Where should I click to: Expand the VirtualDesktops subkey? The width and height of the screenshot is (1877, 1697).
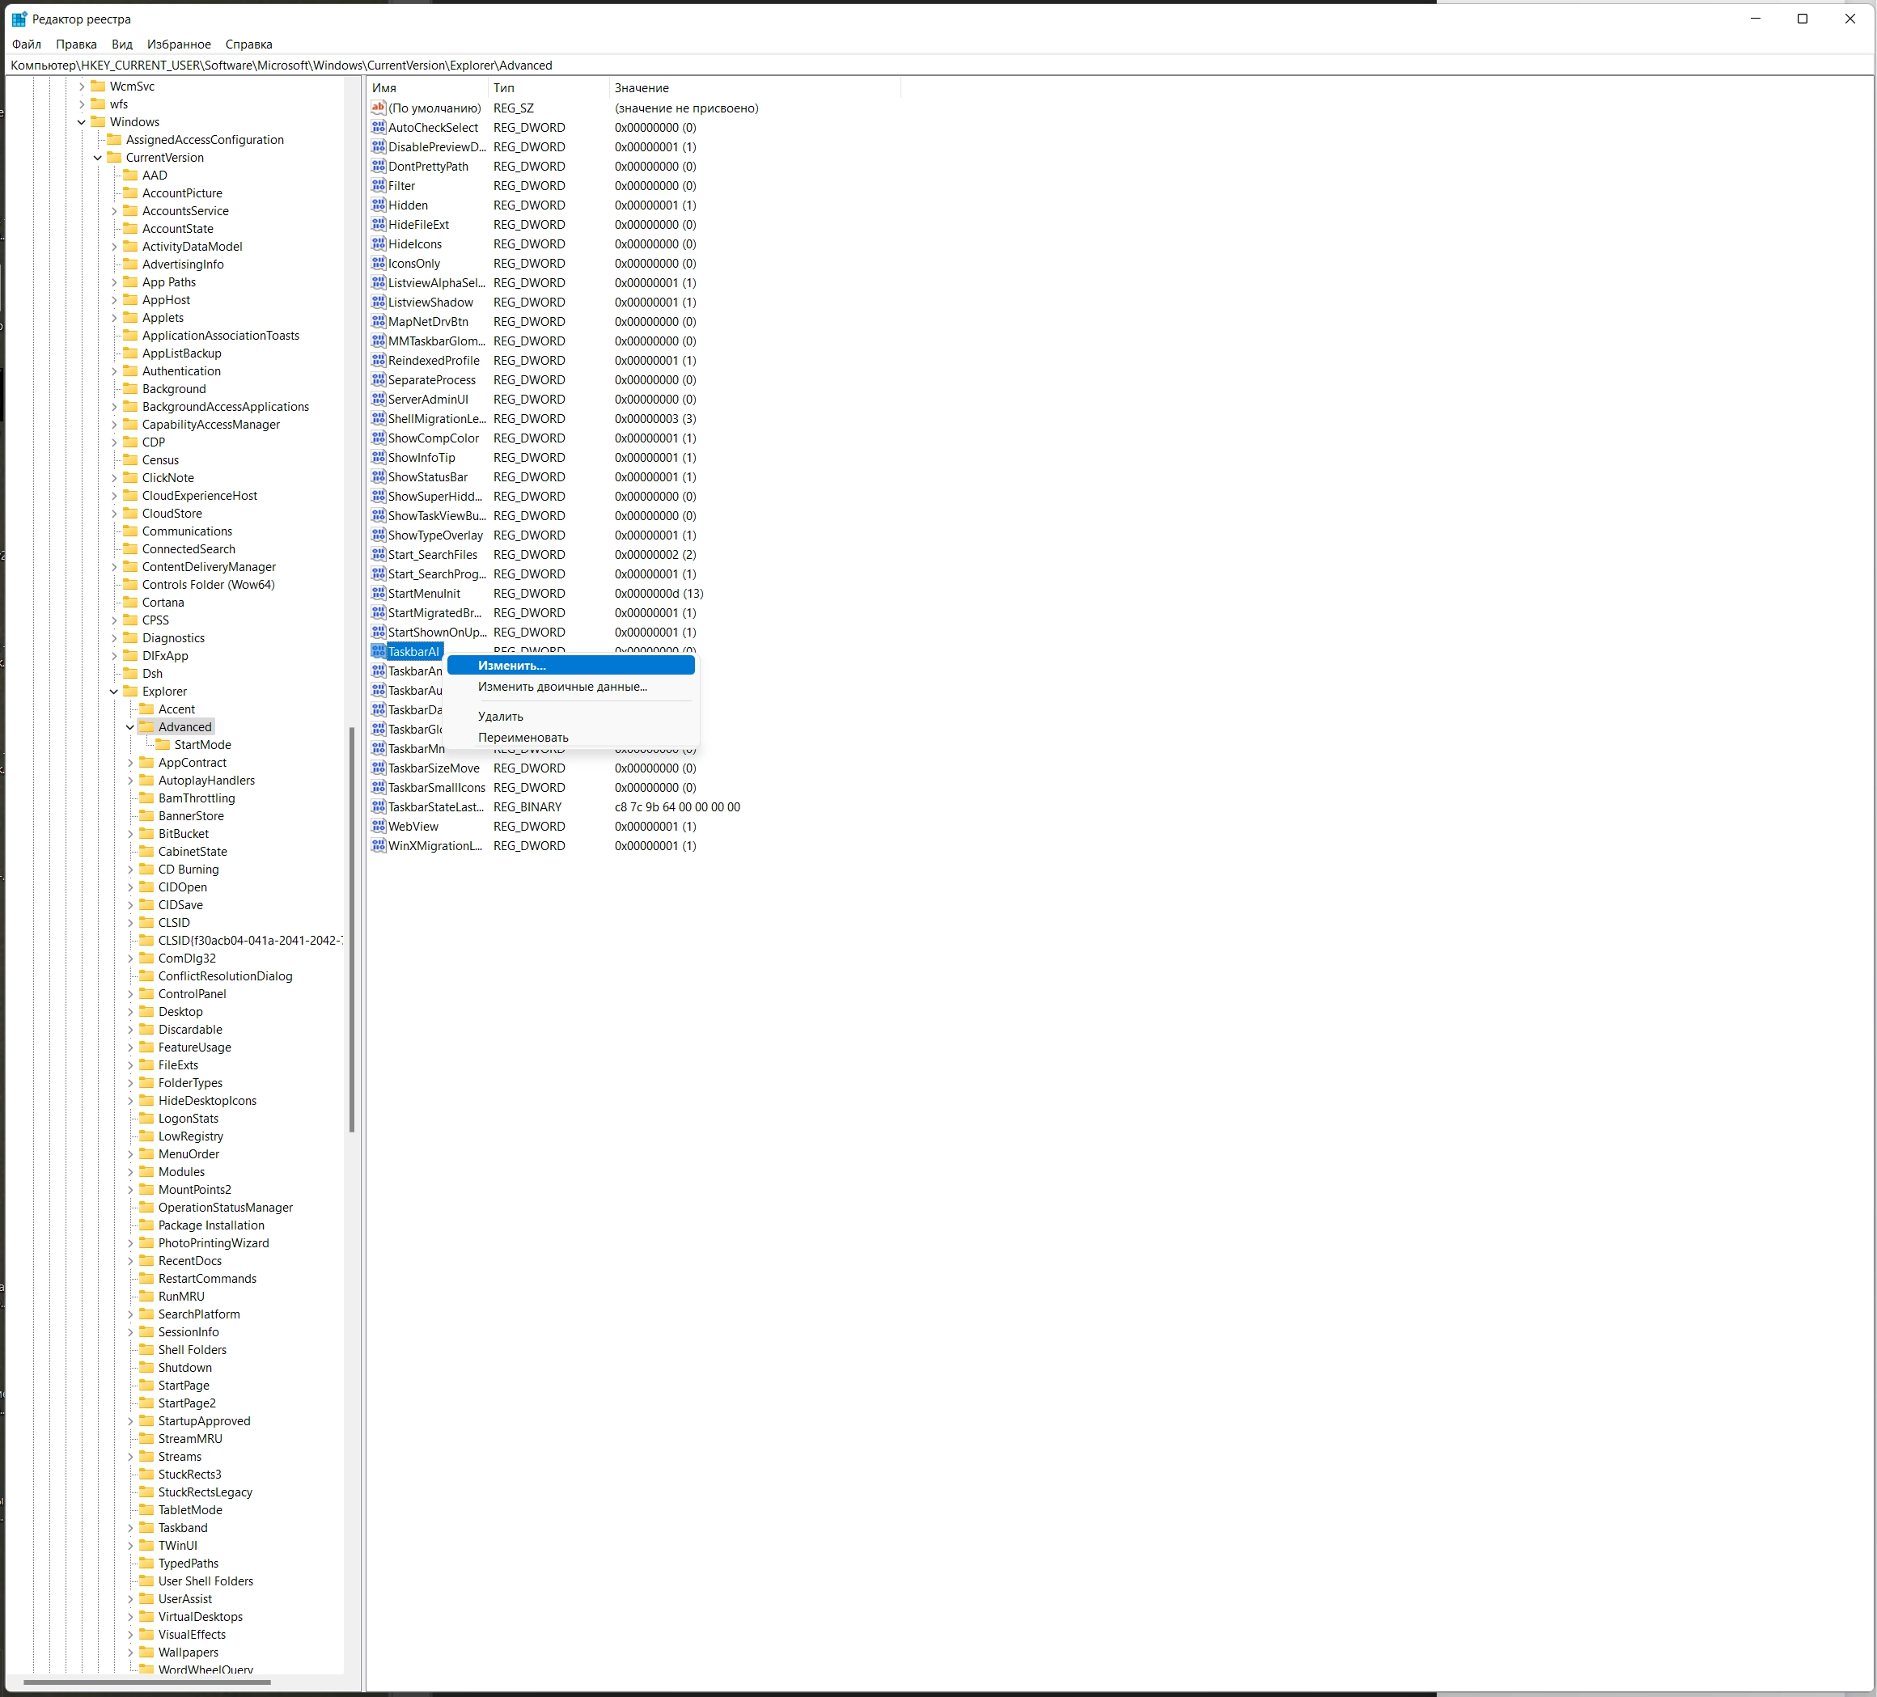click(x=130, y=1617)
